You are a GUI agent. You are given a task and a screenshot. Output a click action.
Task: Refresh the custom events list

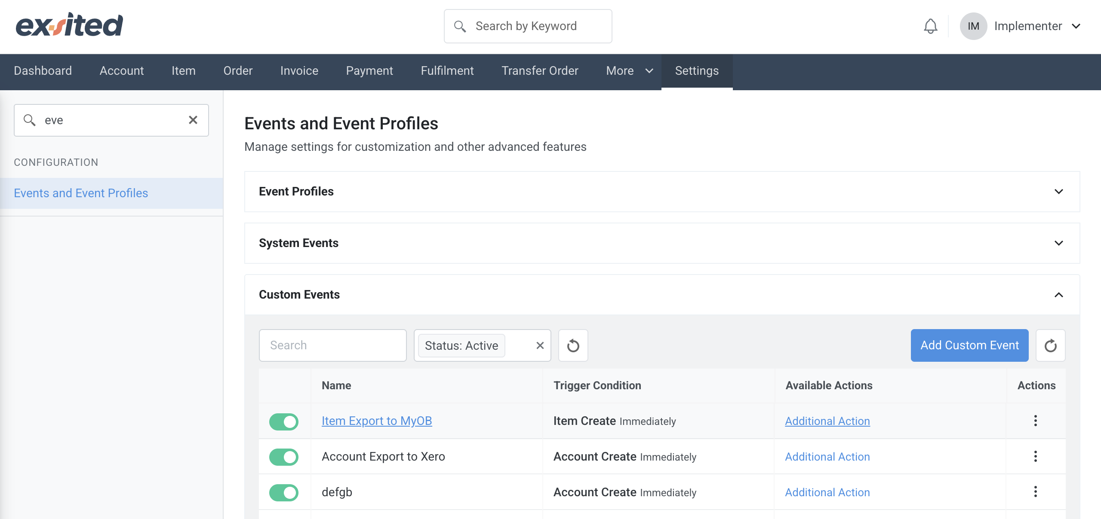1051,345
